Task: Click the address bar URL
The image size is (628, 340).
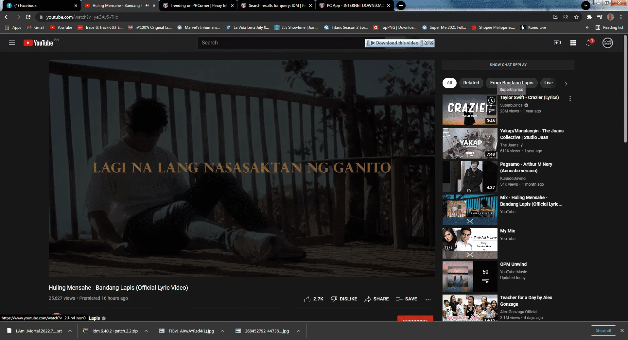Action: click(82, 17)
